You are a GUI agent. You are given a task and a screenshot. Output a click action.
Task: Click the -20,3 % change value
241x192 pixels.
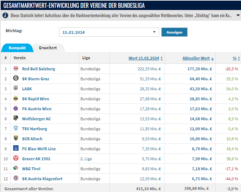pos(231,69)
